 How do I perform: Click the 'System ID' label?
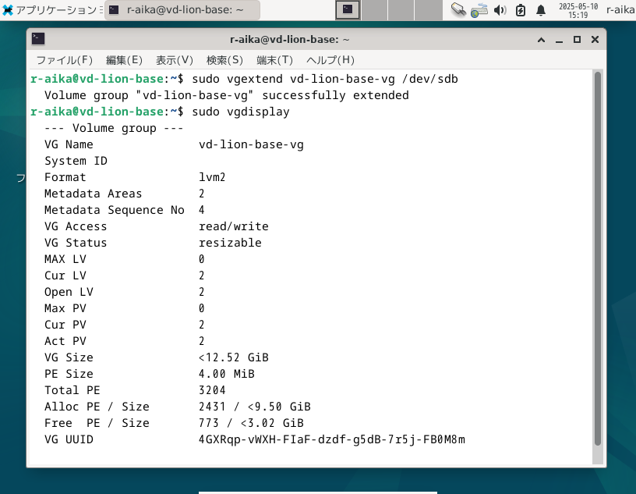[x=76, y=161]
